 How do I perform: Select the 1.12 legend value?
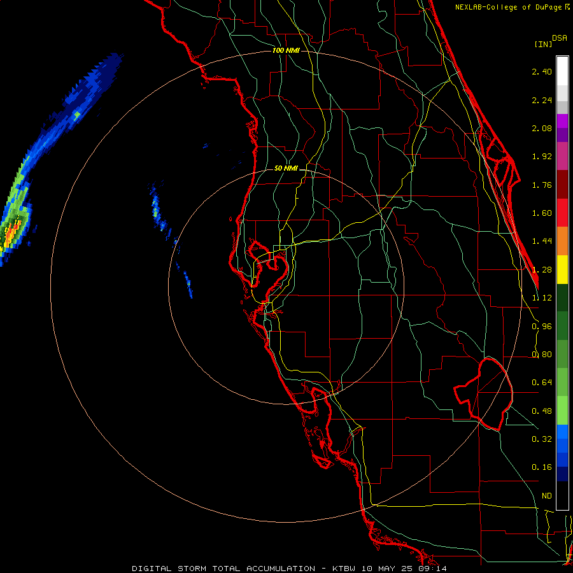(542, 298)
